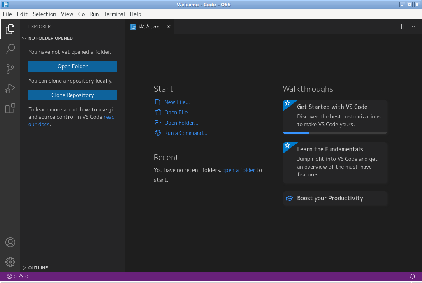This screenshot has width=422, height=283.
Task: Close the Welcome tab
Action: click(x=169, y=27)
